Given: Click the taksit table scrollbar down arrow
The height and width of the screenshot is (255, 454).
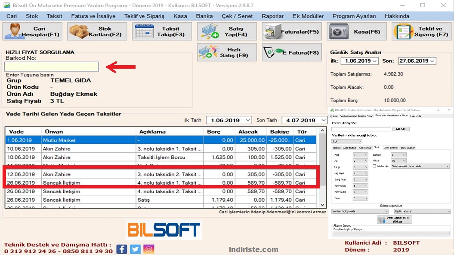Looking at the screenshot, I should coord(323,205).
